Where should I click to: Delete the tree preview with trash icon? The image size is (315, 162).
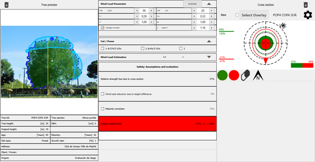click(x=6, y=5)
